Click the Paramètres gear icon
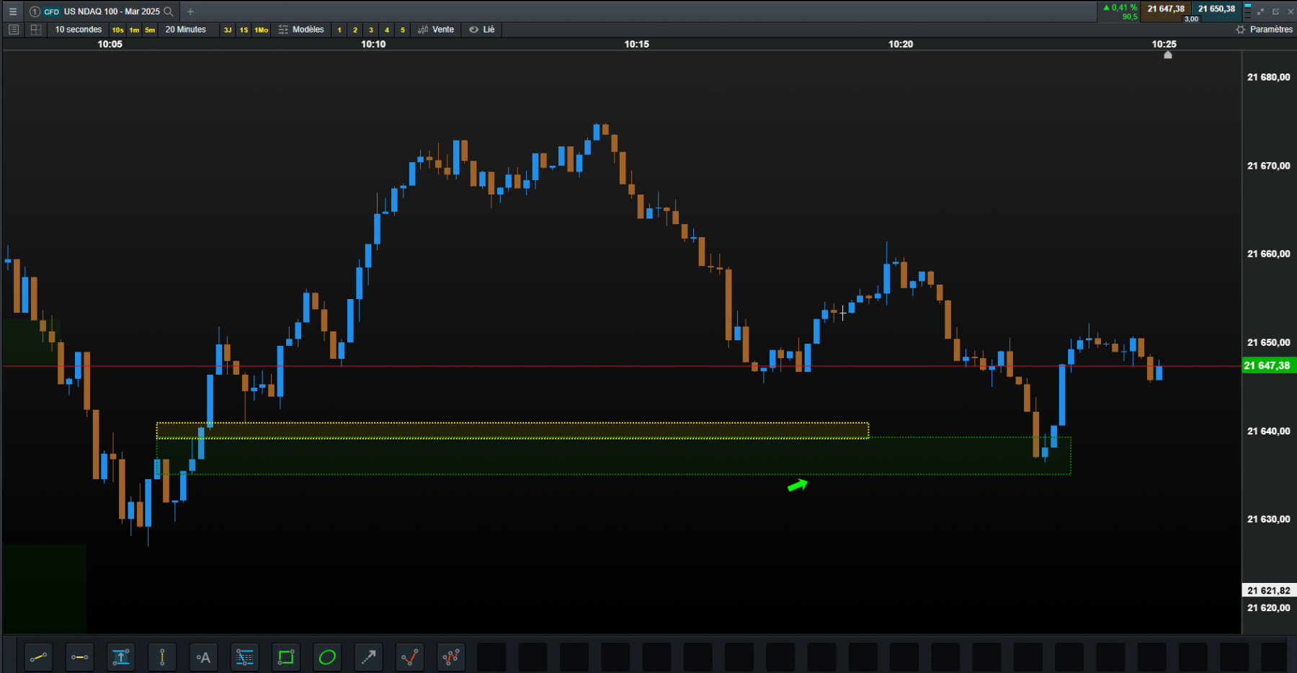Image resolution: width=1297 pixels, height=673 pixels. click(x=1240, y=30)
